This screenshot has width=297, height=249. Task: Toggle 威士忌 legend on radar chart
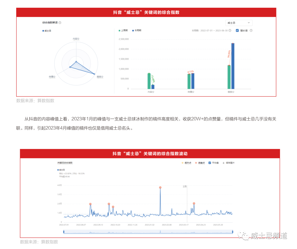point(47,31)
